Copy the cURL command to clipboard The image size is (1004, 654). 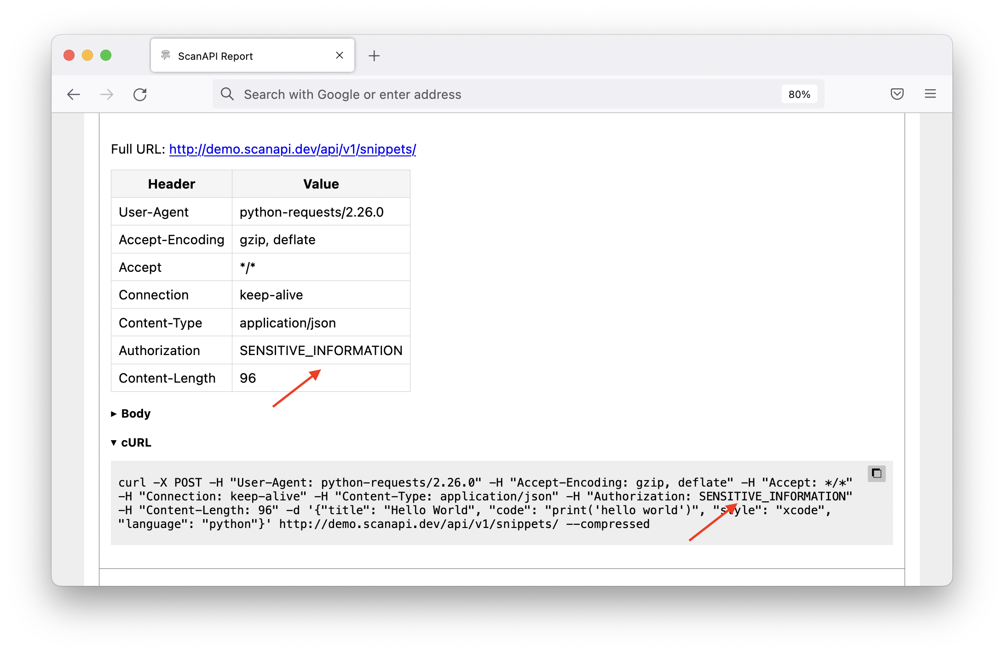coord(876,473)
